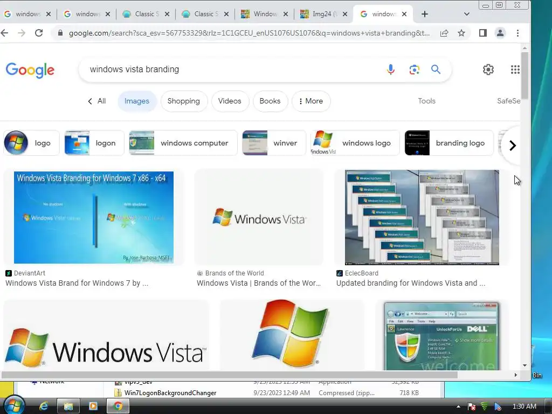The image size is (552, 414).
Task: Select the logo suggestion chip
Action: coord(31,143)
